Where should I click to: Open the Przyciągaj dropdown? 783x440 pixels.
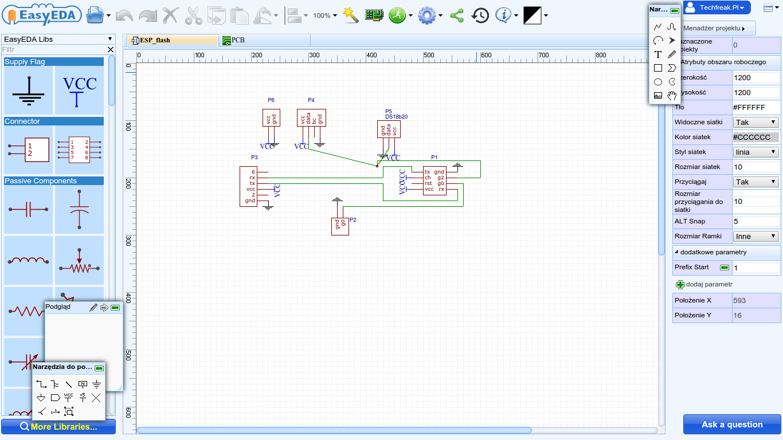click(x=755, y=182)
